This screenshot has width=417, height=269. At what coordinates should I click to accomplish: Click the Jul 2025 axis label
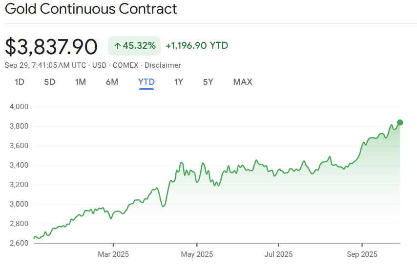[x=278, y=254]
